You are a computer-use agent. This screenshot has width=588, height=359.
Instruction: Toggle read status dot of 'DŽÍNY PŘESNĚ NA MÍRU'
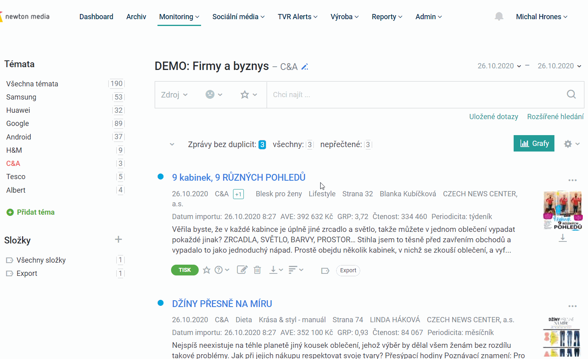pos(161,303)
